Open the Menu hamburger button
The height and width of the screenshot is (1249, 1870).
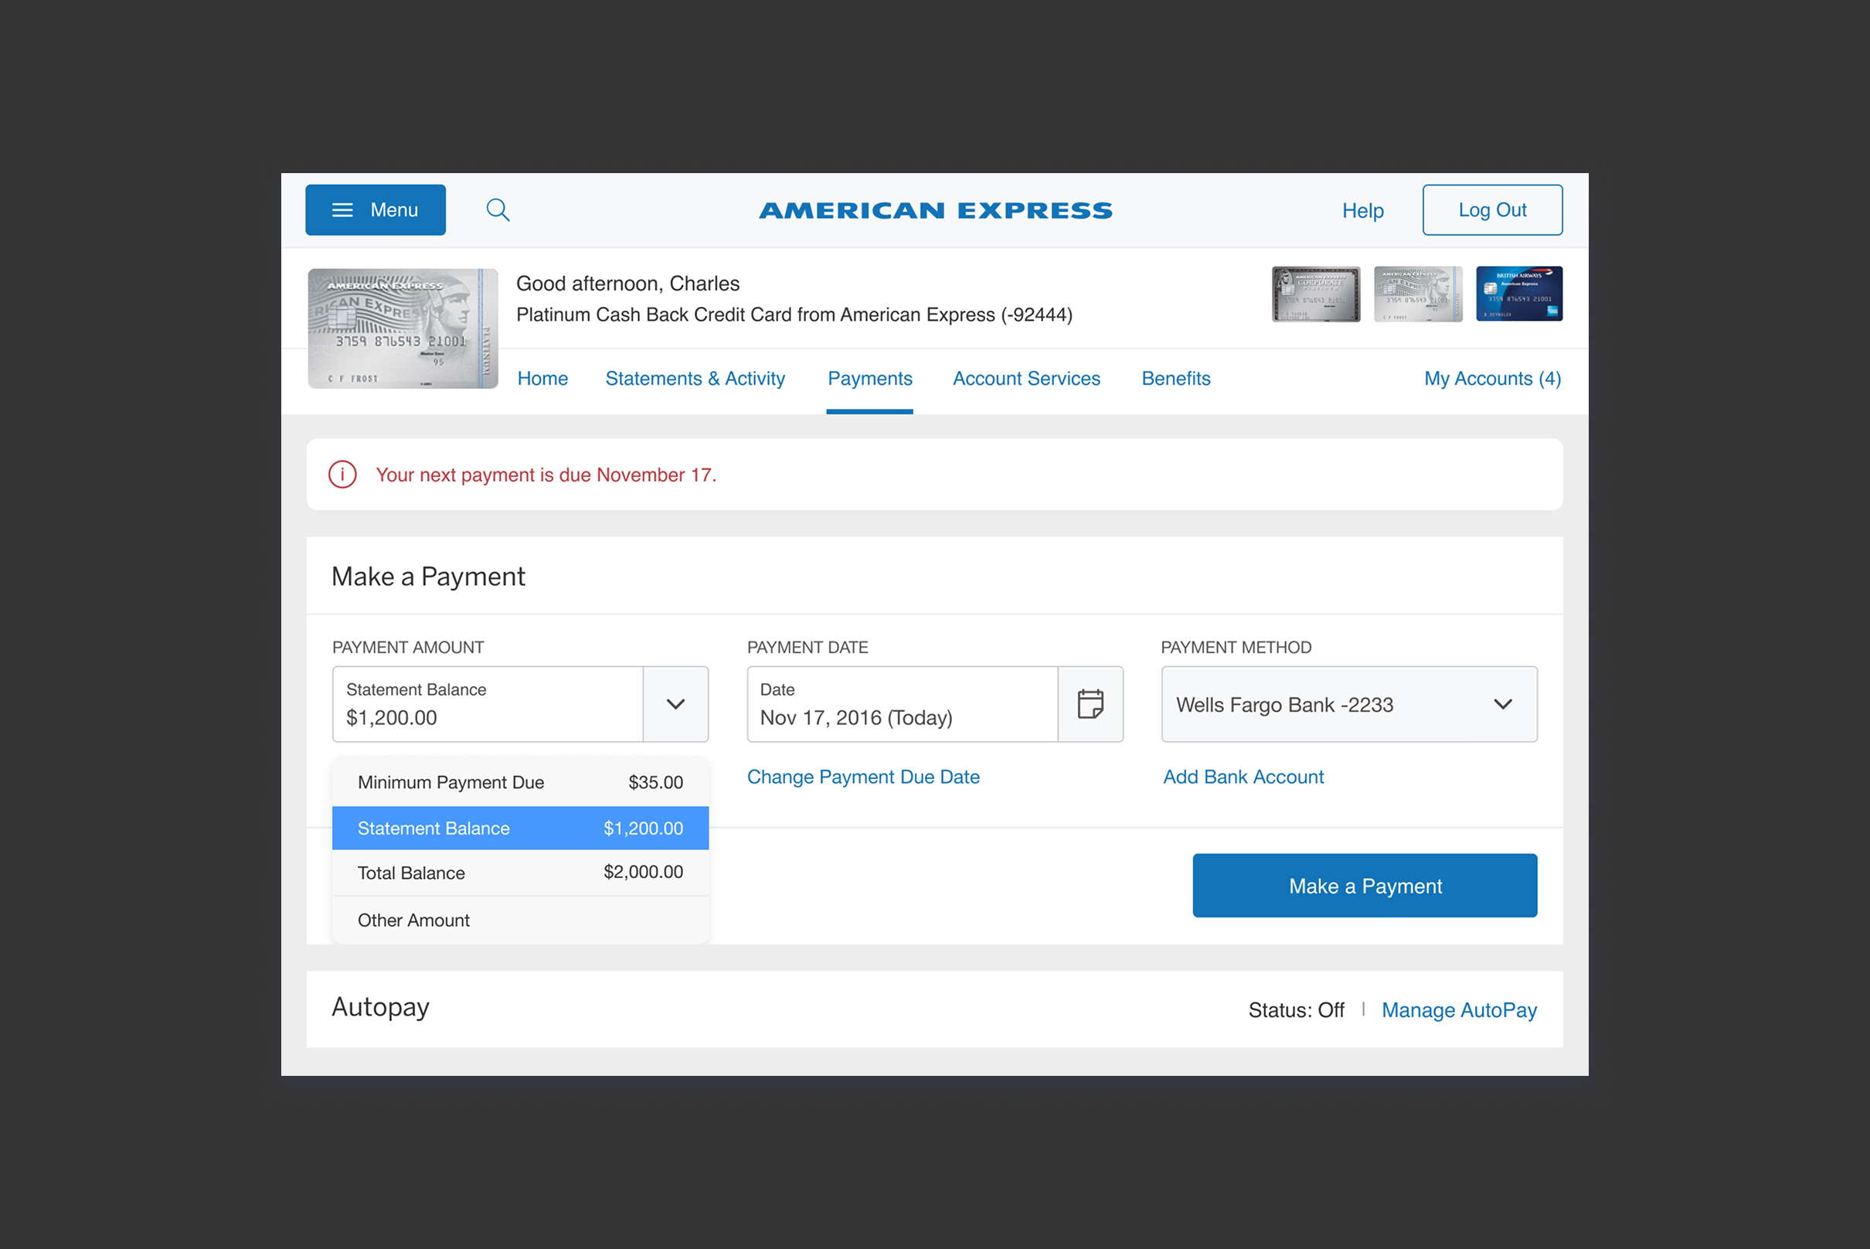click(375, 210)
